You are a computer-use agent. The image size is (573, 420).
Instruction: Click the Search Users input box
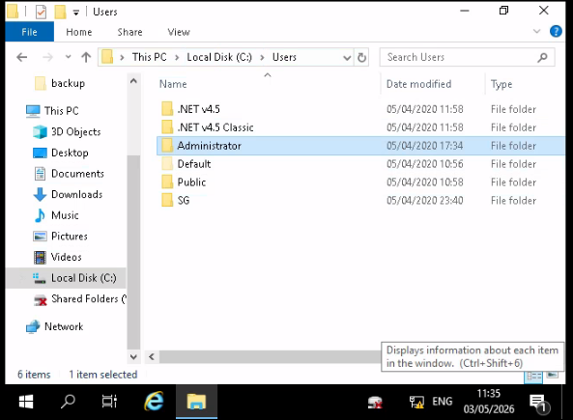[x=461, y=57]
